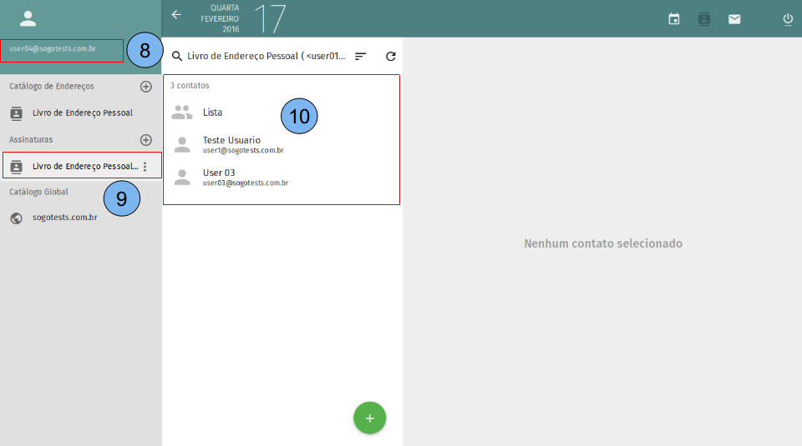The image size is (802, 446).
Task: Open the Address Book module icon
Action: click(x=704, y=19)
